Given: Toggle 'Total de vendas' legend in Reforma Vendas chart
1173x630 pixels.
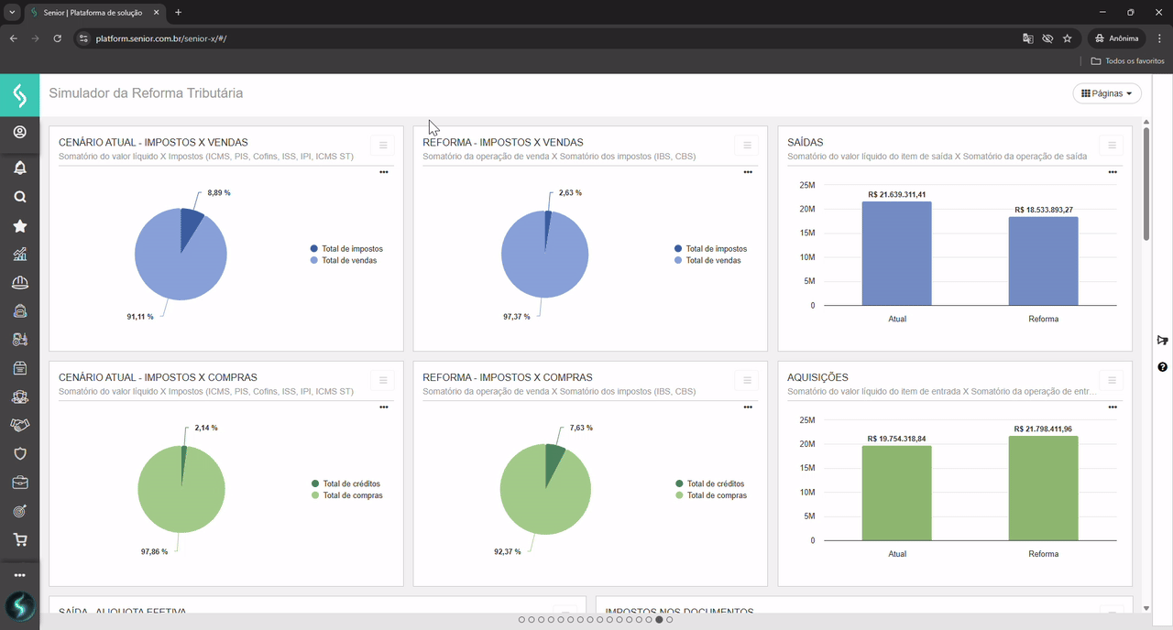Looking at the screenshot, I should tap(713, 260).
